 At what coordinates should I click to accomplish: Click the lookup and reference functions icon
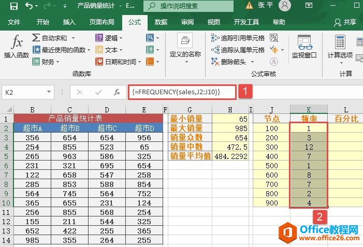click(x=150, y=38)
